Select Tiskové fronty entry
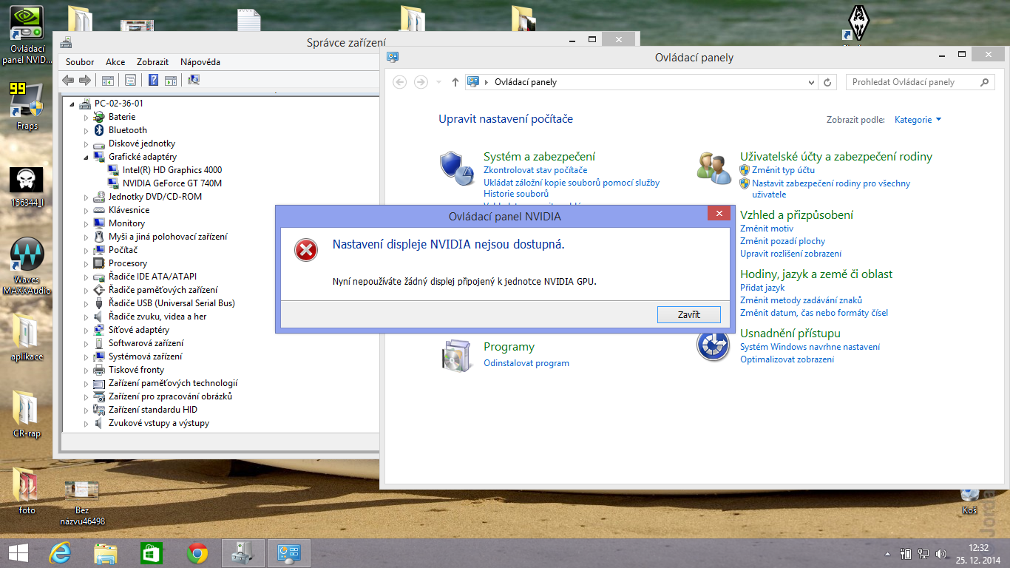Screen dimensions: 1010x568 coord(137,370)
